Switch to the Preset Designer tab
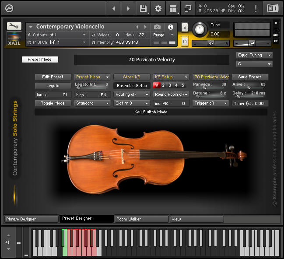Image resolution: width=284 pixels, height=259 pixels. point(87,219)
